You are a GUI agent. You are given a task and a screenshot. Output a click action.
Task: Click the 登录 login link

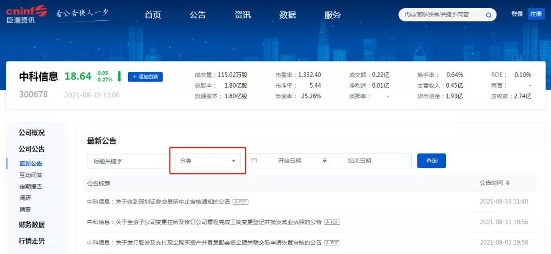click(517, 14)
